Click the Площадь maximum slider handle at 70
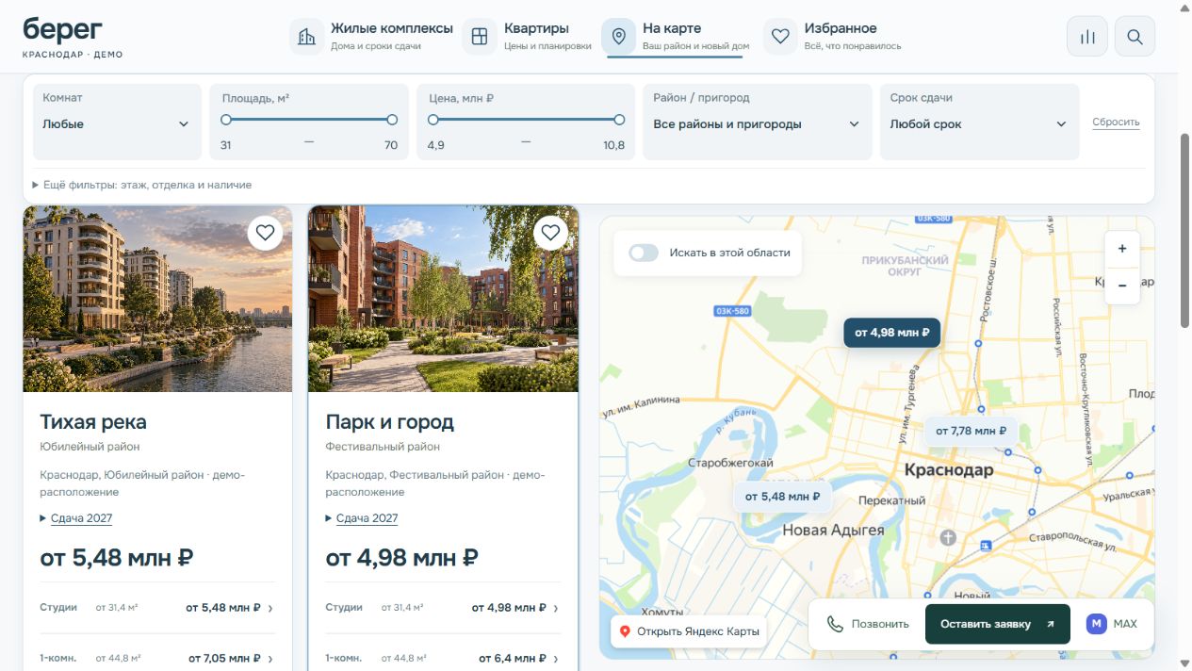The image size is (1192, 671). [x=392, y=120]
